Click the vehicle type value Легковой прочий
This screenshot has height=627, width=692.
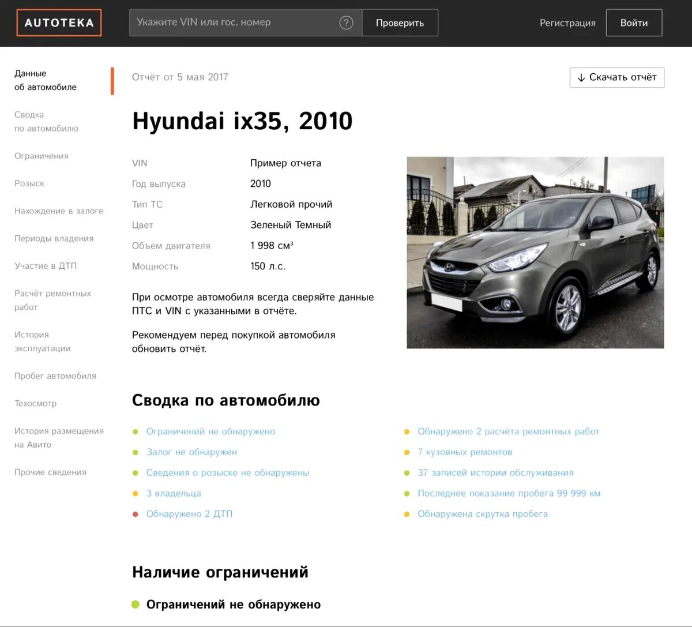point(291,204)
